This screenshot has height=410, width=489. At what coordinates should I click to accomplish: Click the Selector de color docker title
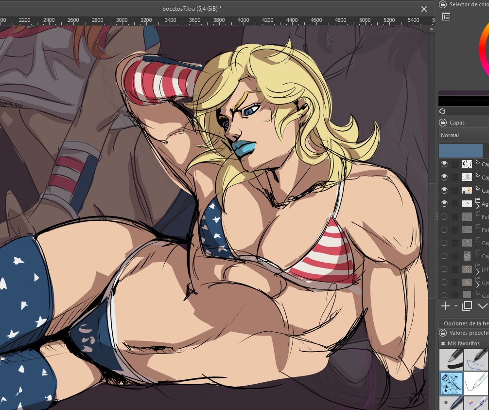point(469,4)
